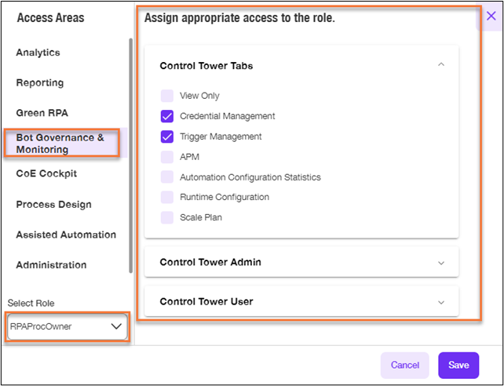Collapse the Control Tower Tabs section
The width and height of the screenshot is (504, 386).
[441, 65]
